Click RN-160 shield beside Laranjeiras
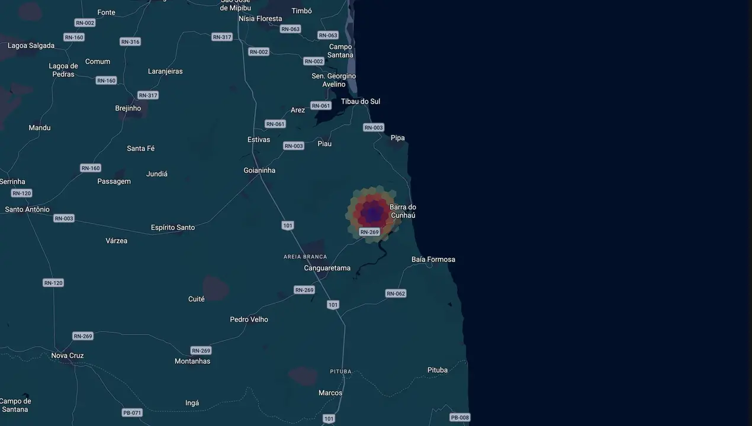The height and width of the screenshot is (426, 752). click(107, 80)
